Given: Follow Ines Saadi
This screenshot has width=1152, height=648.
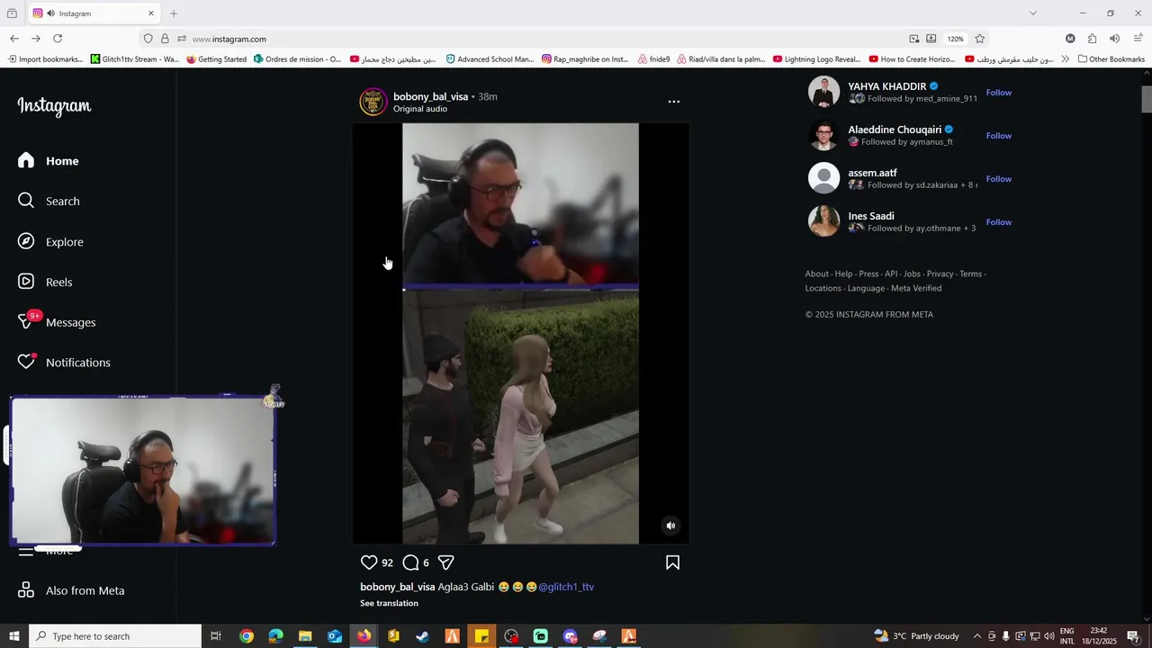Looking at the screenshot, I should (999, 222).
